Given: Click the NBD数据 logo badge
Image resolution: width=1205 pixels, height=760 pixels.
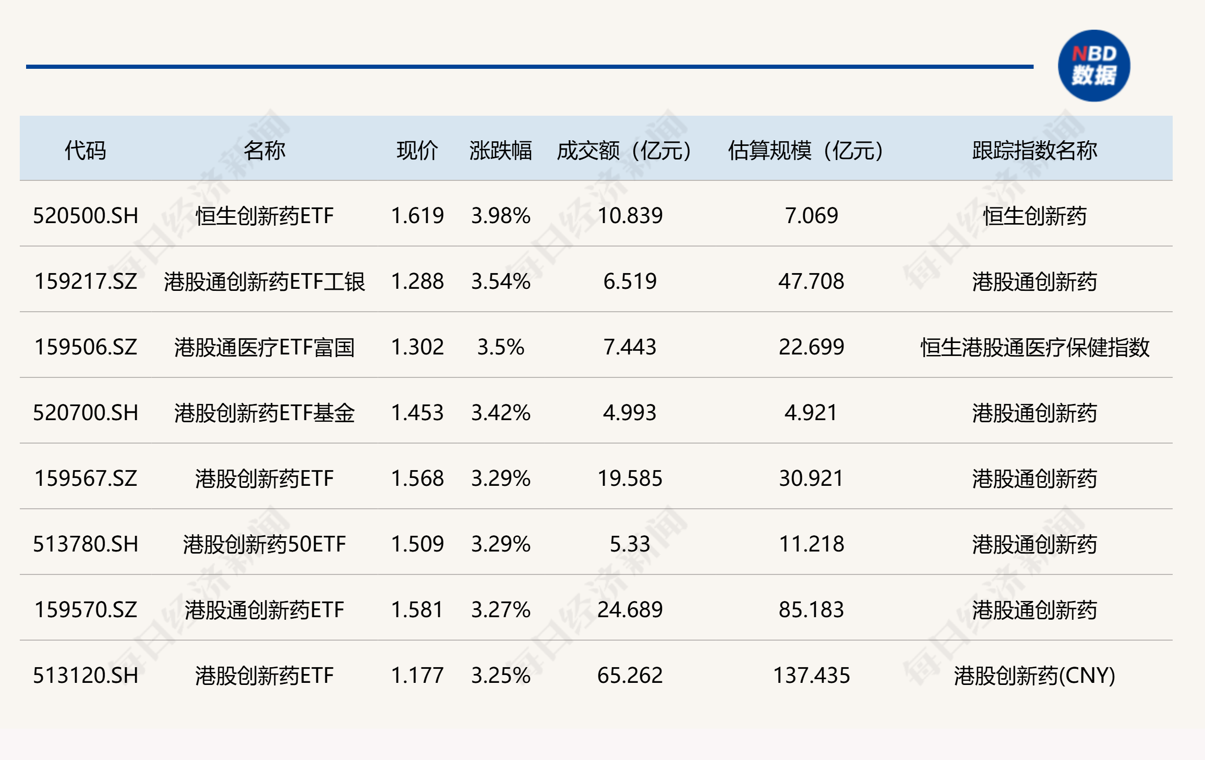Looking at the screenshot, I should tap(1094, 66).
